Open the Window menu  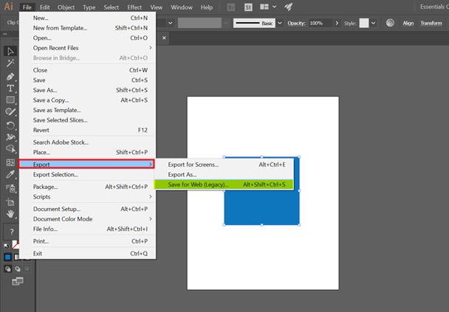182,7
